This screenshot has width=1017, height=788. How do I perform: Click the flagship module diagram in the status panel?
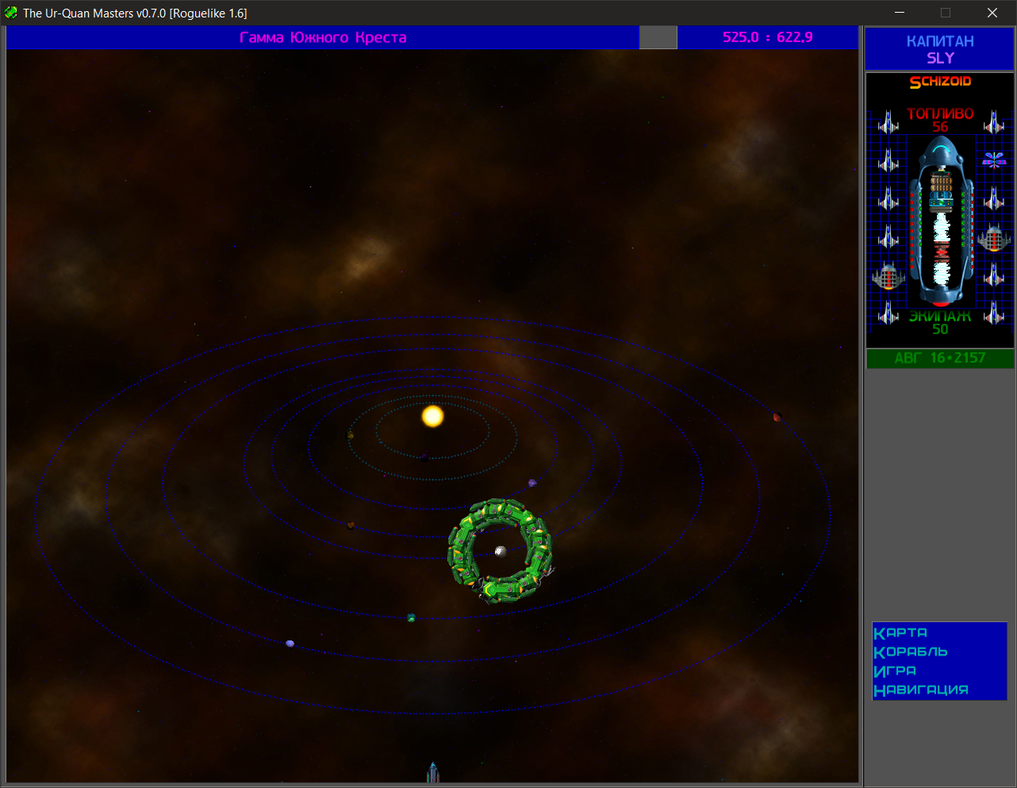941,221
